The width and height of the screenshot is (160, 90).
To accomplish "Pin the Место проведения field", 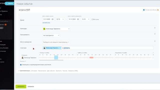I will point(155,41).
